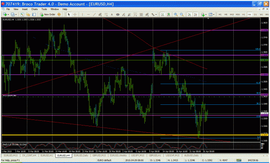Expand the Profiles dropdown arrow

coord(16,15)
